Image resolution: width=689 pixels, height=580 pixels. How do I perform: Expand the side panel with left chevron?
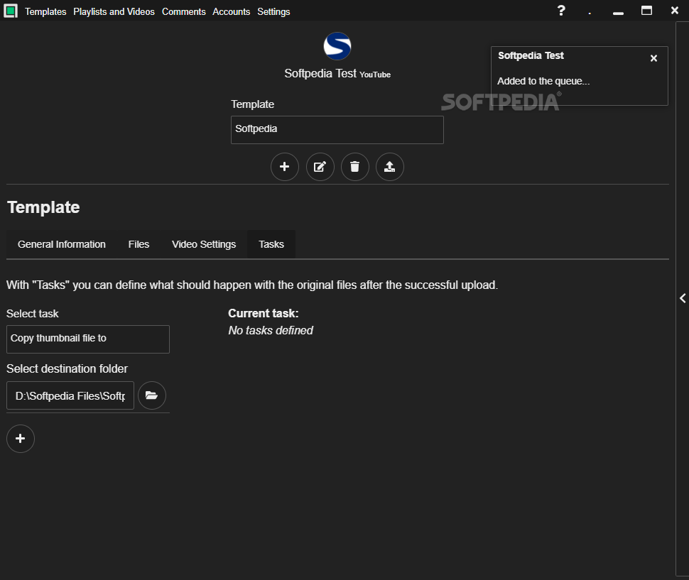coord(683,299)
